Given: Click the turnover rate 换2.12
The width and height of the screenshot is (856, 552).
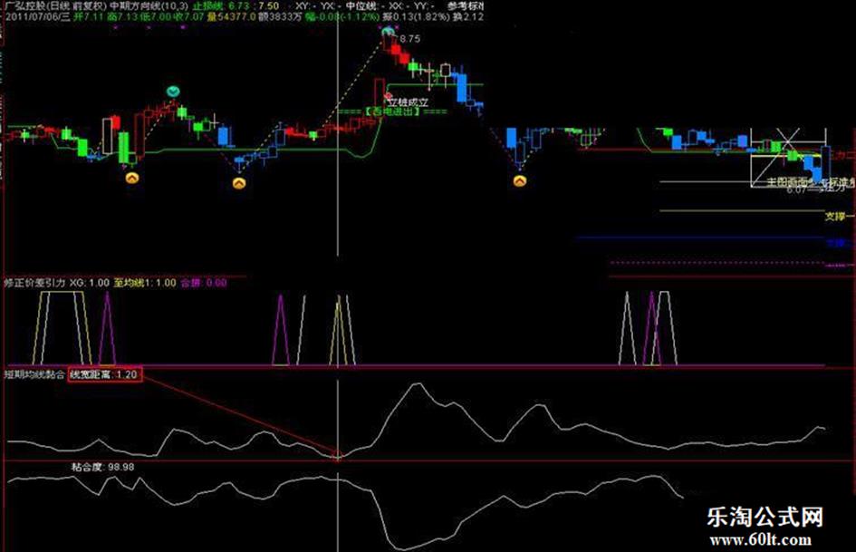Looking at the screenshot, I should tap(467, 16).
